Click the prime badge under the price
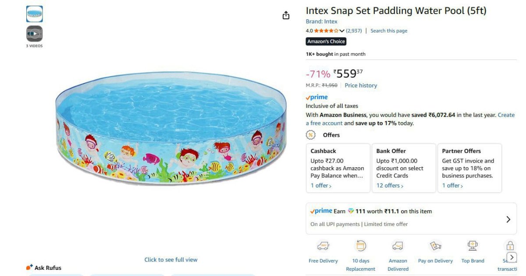 [316, 97]
